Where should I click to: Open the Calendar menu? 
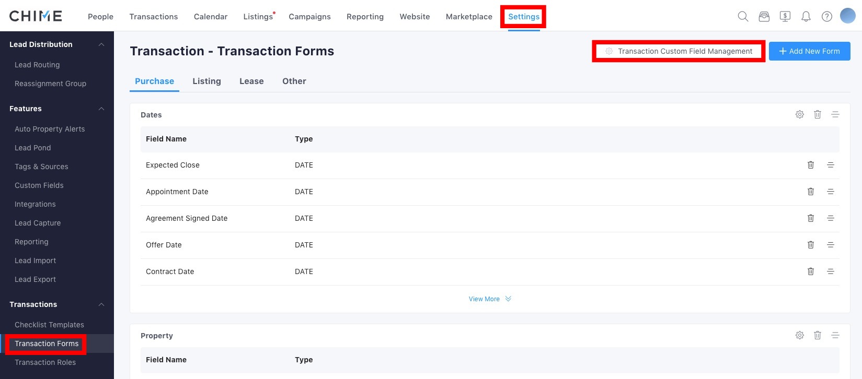(211, 17)
